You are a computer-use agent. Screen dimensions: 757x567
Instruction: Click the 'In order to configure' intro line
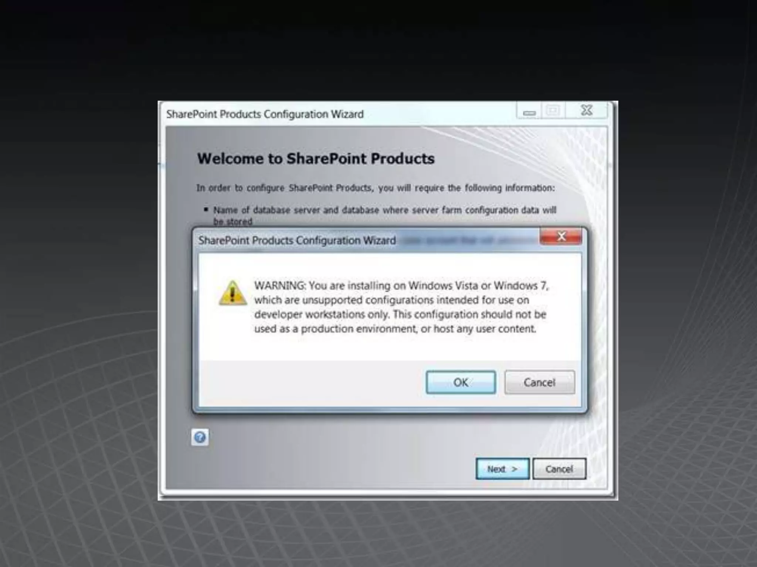(x=375, y=188)
